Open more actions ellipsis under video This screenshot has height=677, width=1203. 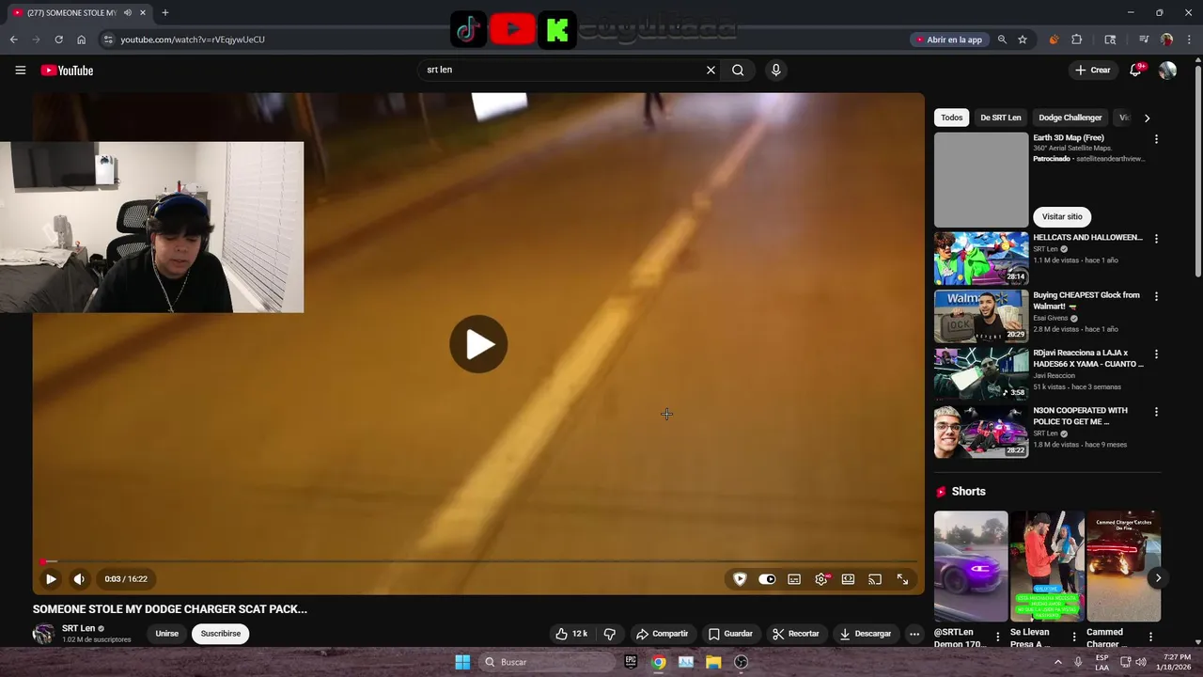(914, 634)
